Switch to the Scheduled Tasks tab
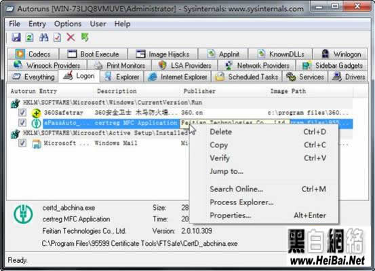Viewport: 375px width, 271px height. pyautogui.click(x=247, y=77)
